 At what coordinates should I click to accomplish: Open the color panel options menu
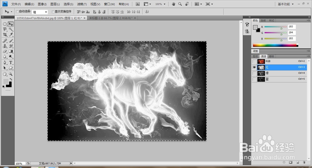tap(308, 20)
